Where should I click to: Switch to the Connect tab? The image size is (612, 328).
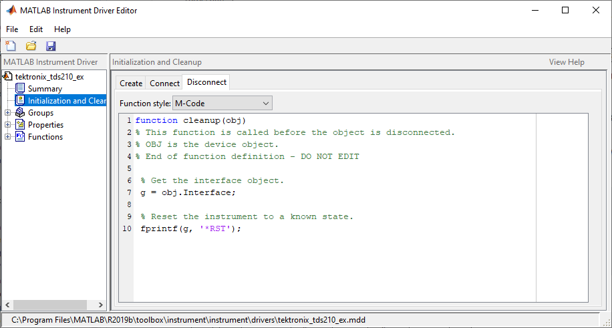[164, 83]
